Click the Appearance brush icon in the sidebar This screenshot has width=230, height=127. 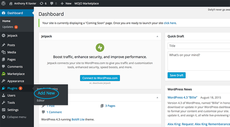click(x=4, y=81)
